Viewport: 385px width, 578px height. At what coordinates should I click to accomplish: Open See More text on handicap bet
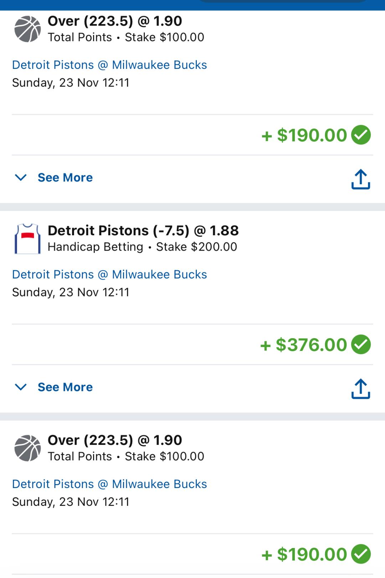(x=65, y=387)
